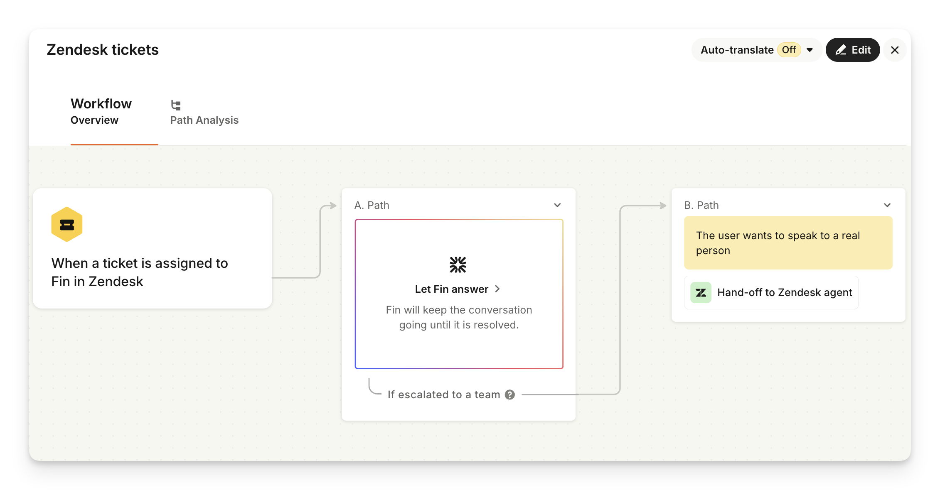Image resolution: width=940 pixels, height=490 pixels.
Task: Click the arrow next to Let Fin answer
Action: (x=497, y=289)
